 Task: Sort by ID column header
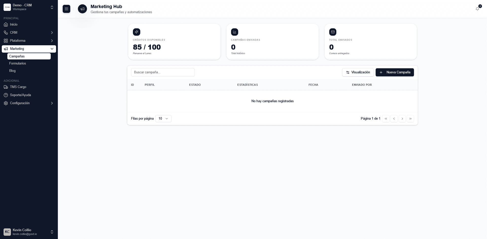pyautogui.click(x=132, y=85)
